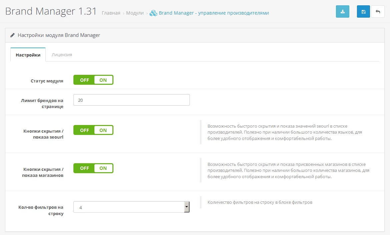Open the Модули breadcrumb link
Screen dimensions: 390x235
(135, 13)
